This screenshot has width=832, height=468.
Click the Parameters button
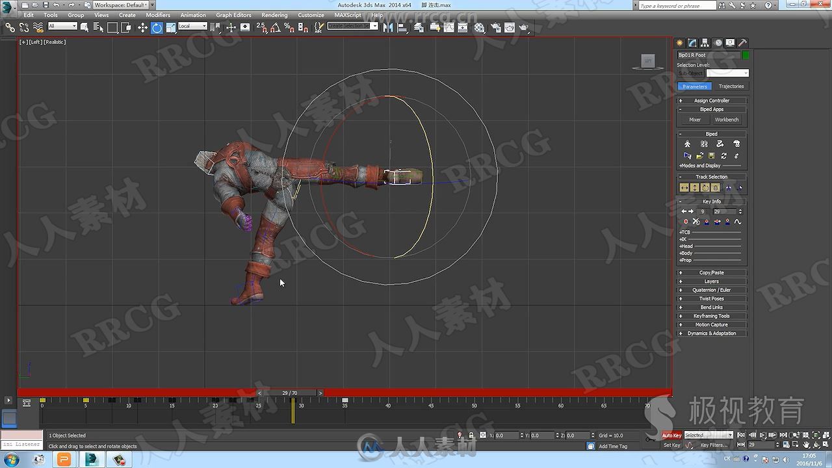(x=695, y=86)
